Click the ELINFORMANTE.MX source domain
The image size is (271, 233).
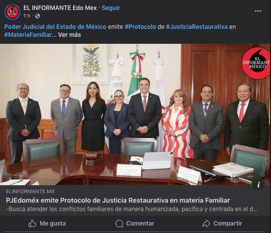coord(30,192)
